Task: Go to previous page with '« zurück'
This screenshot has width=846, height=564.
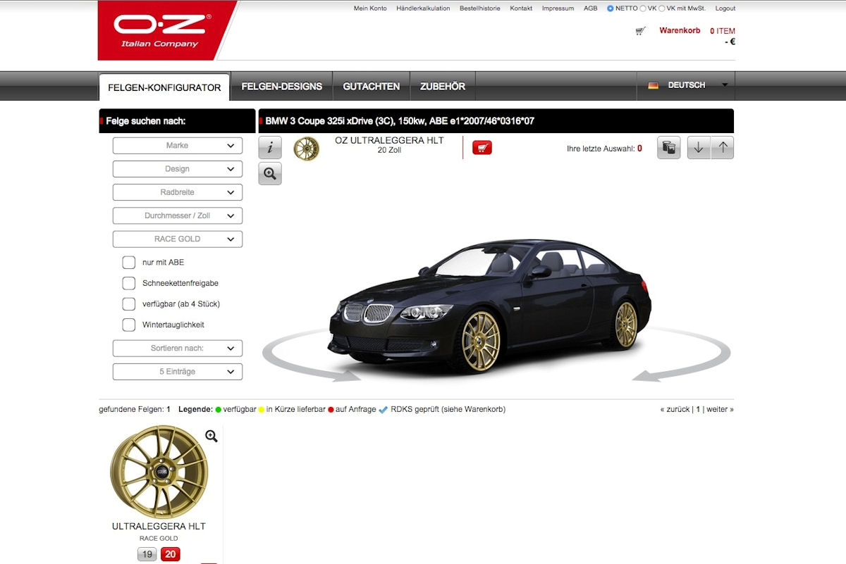Action: point(675,409)
